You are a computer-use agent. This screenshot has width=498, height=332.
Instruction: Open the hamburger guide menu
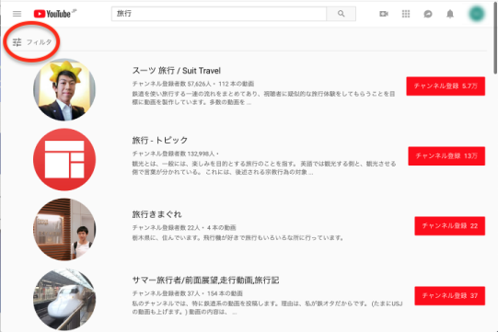[x=17, y=14]
